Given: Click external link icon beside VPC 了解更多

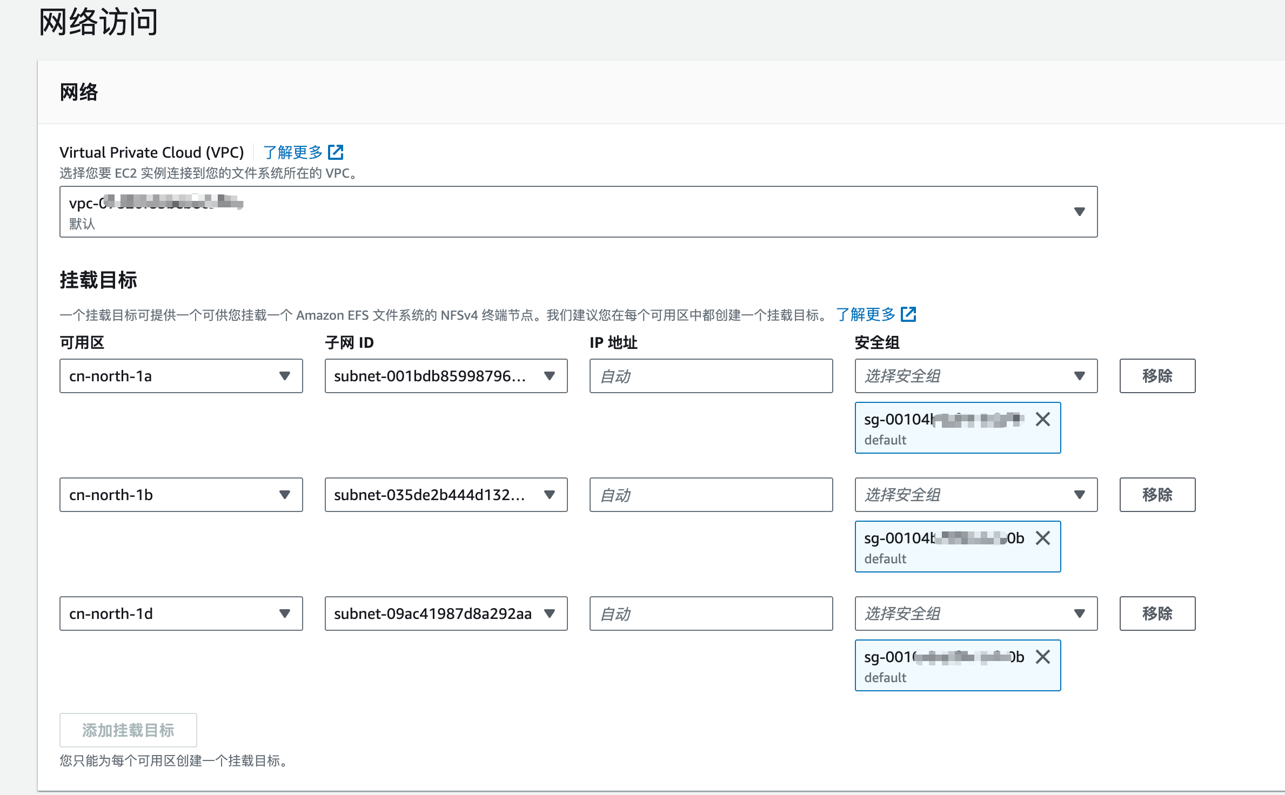Looking at the screenshot, I should (x=336, y=152).
